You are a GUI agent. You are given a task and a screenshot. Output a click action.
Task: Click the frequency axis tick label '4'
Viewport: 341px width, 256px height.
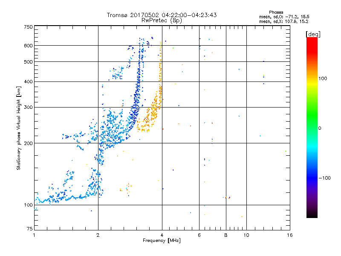tap(162, 235)
